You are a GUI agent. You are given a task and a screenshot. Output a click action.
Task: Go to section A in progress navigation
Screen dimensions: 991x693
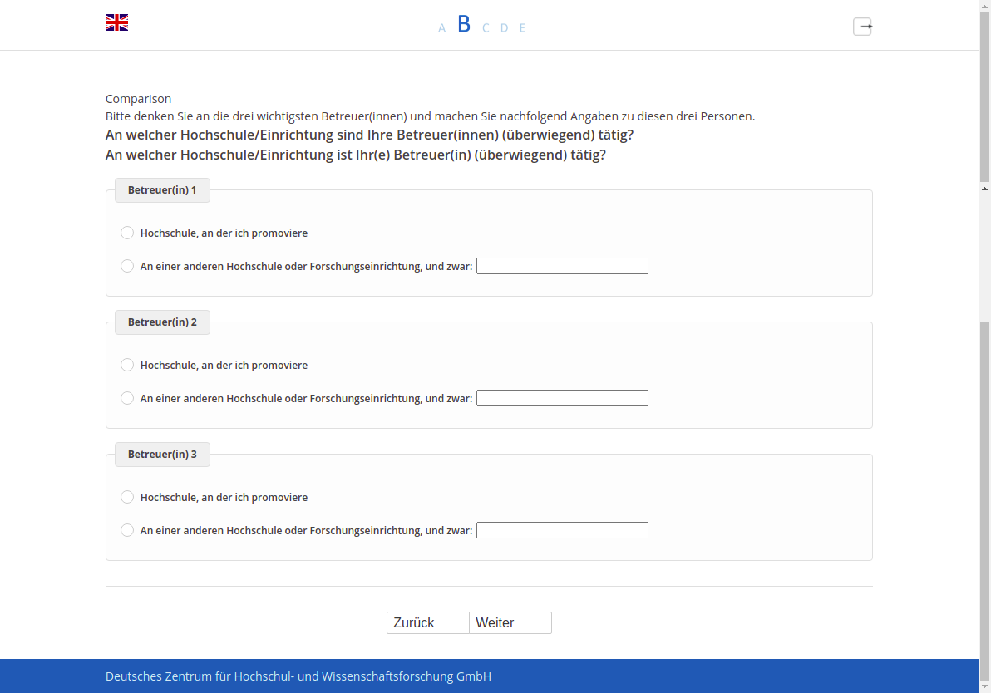(441, 27)
